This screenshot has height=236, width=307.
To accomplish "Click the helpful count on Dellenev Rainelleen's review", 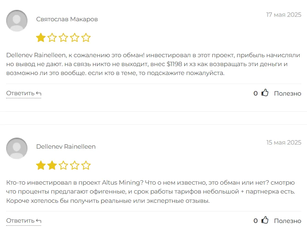I will (x=256, y=221).
